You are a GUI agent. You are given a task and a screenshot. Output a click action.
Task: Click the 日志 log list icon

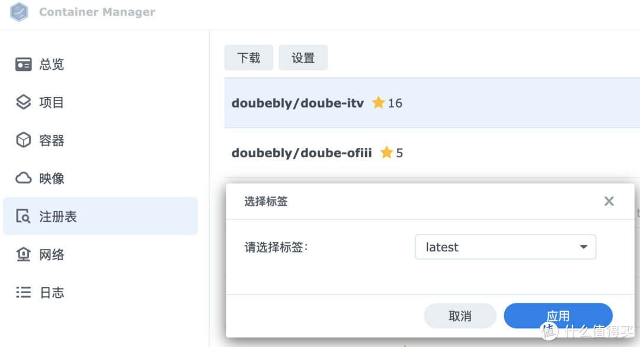pyautogui.click(x=23, y=292)
